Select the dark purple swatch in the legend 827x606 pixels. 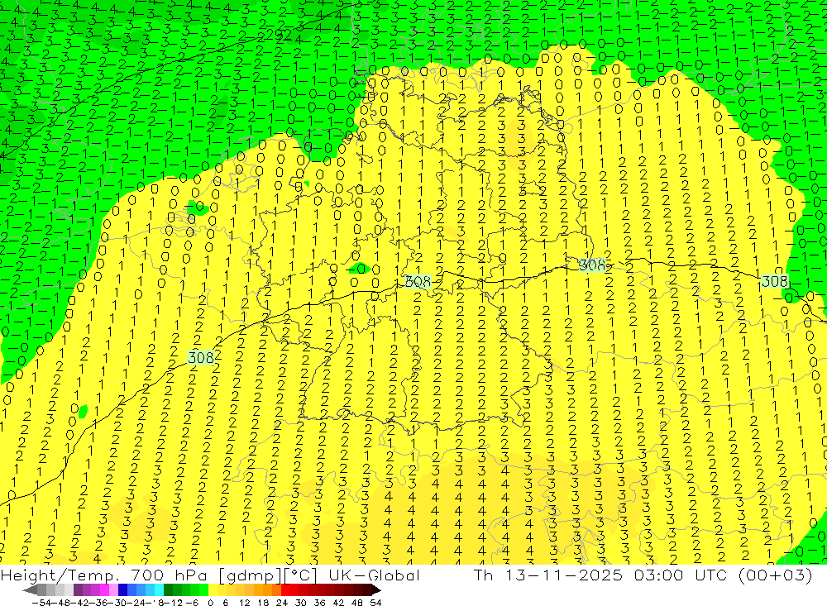78,590
